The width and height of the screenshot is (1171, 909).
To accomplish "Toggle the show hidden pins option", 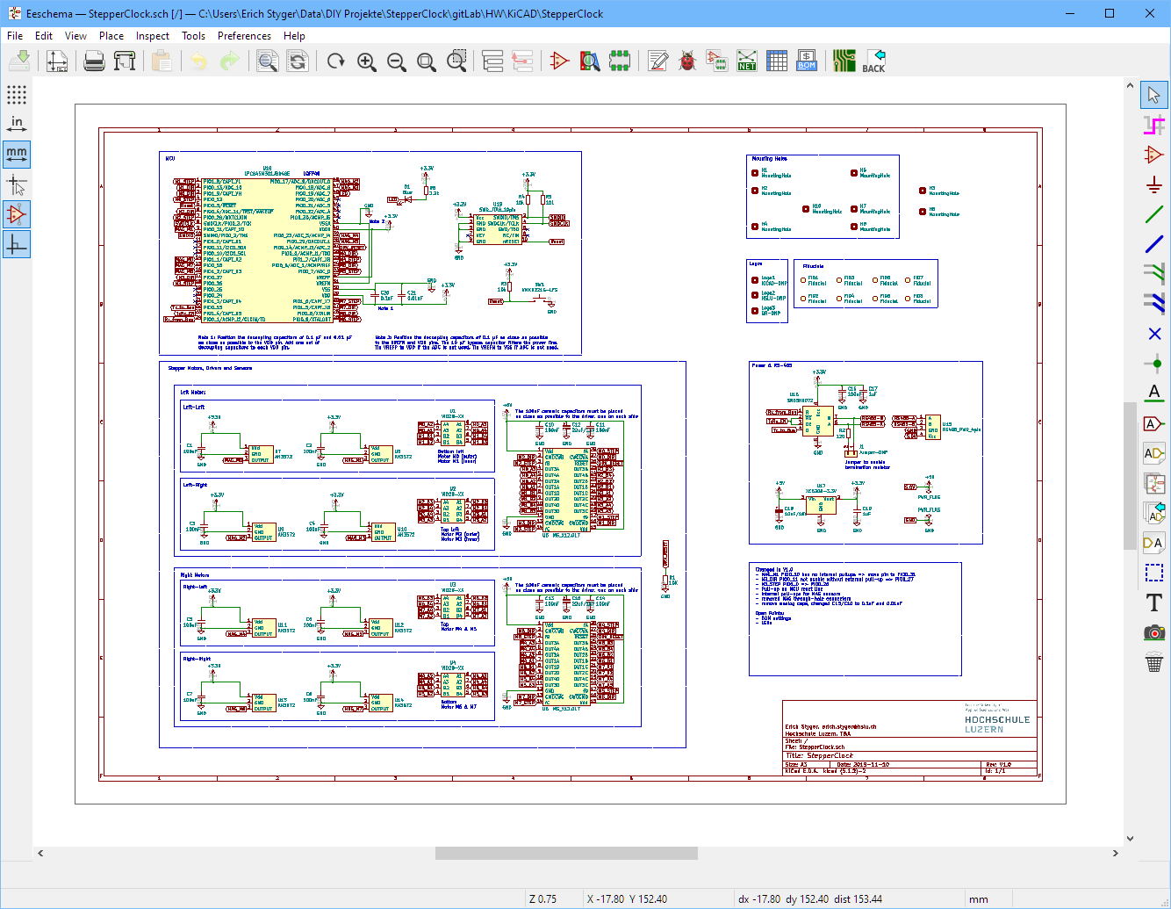I will click(17, 214).
